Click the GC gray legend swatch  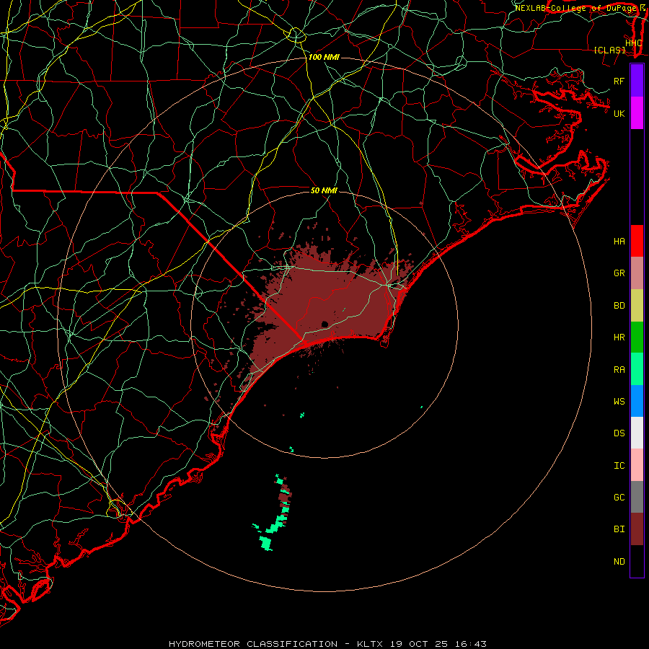pyautogui.click(x=637, y=497)
